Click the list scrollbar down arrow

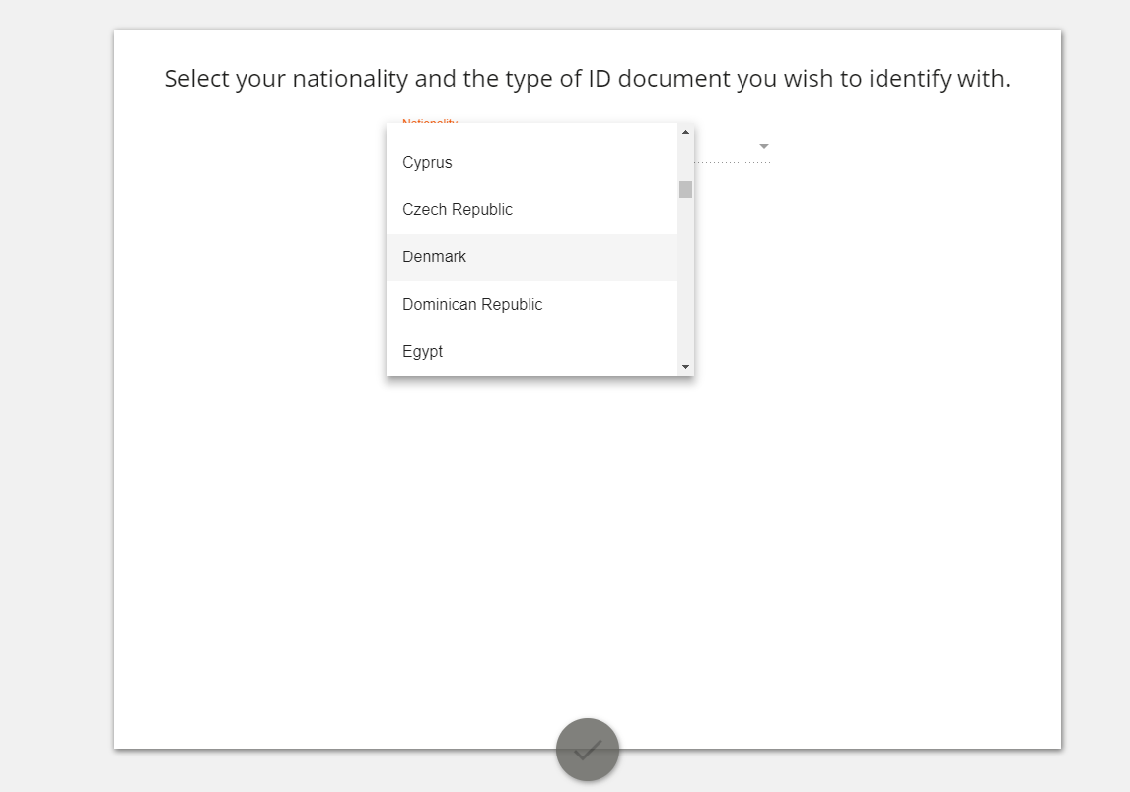pos(685,367)
